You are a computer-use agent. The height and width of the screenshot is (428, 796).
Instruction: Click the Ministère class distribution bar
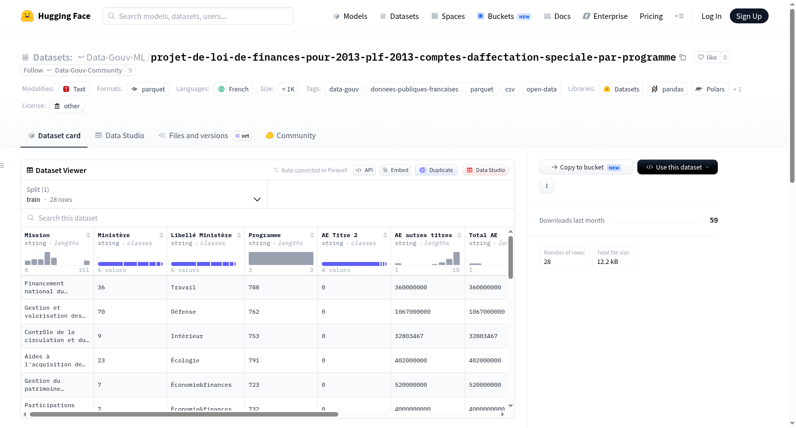130,263
